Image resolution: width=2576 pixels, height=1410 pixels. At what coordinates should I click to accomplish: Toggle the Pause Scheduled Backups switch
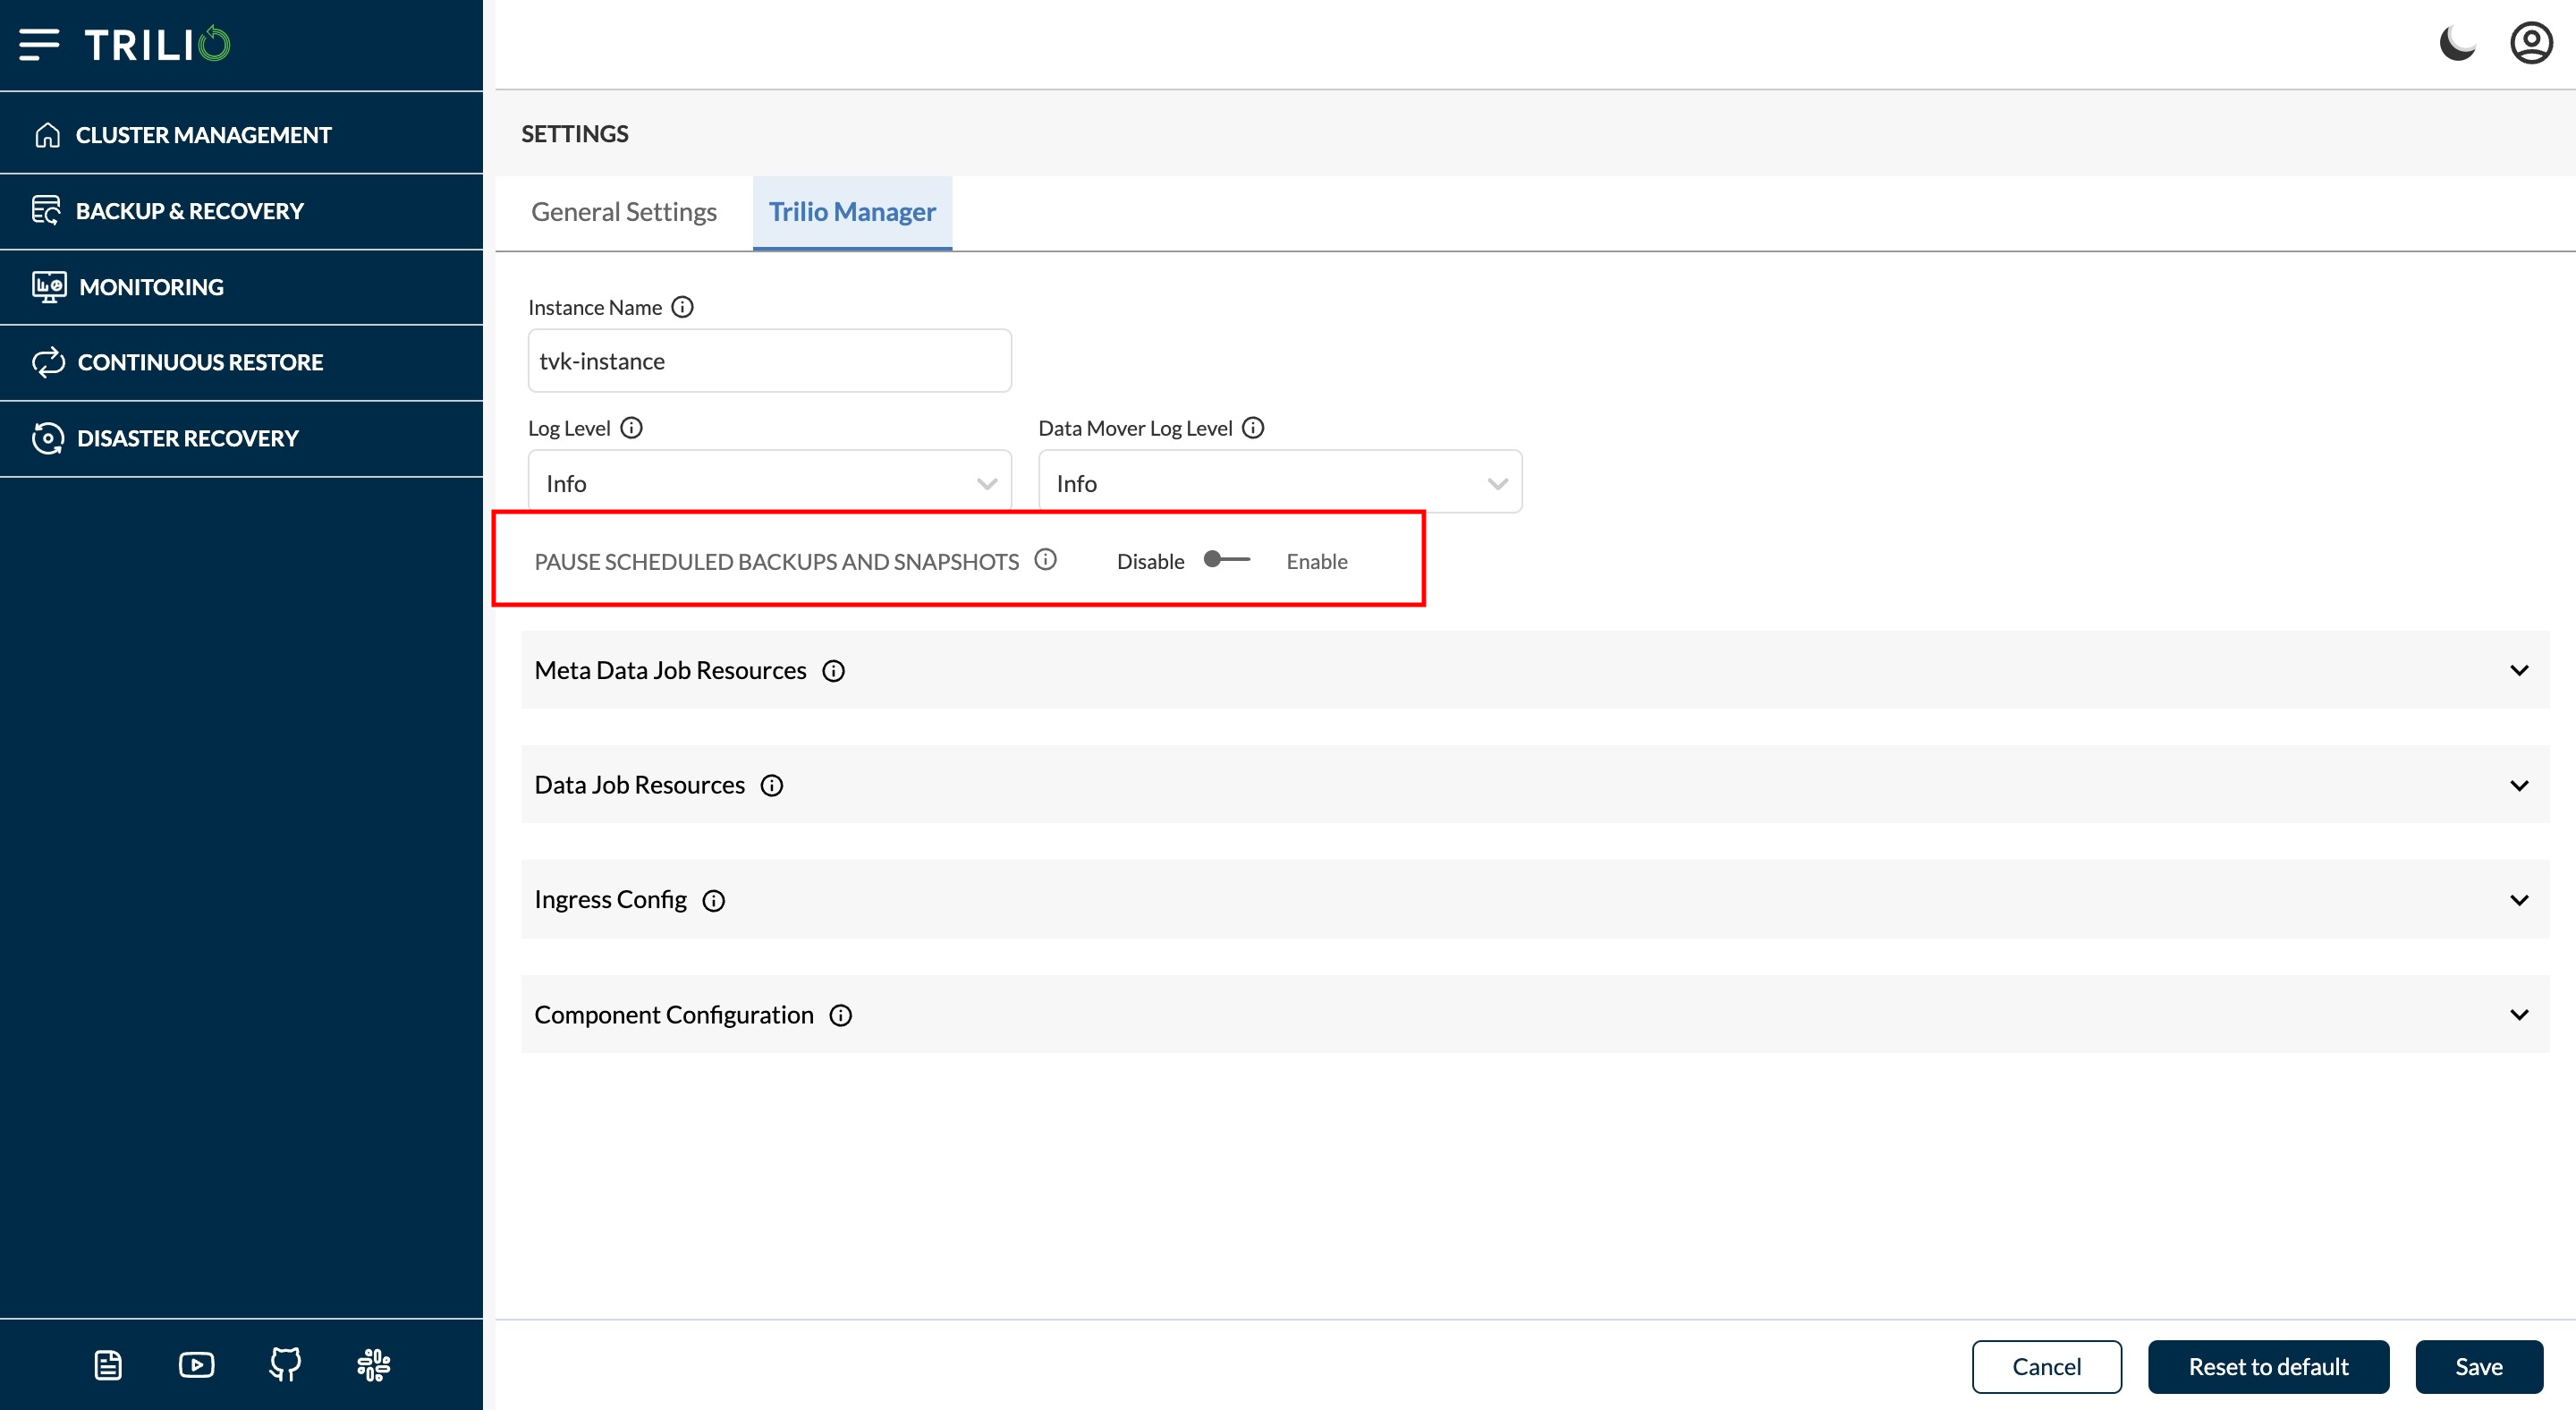click(1227, 560)
